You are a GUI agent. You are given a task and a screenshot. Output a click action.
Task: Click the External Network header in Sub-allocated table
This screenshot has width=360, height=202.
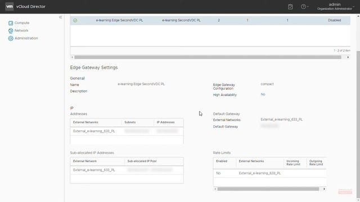[x=85, y=161]
